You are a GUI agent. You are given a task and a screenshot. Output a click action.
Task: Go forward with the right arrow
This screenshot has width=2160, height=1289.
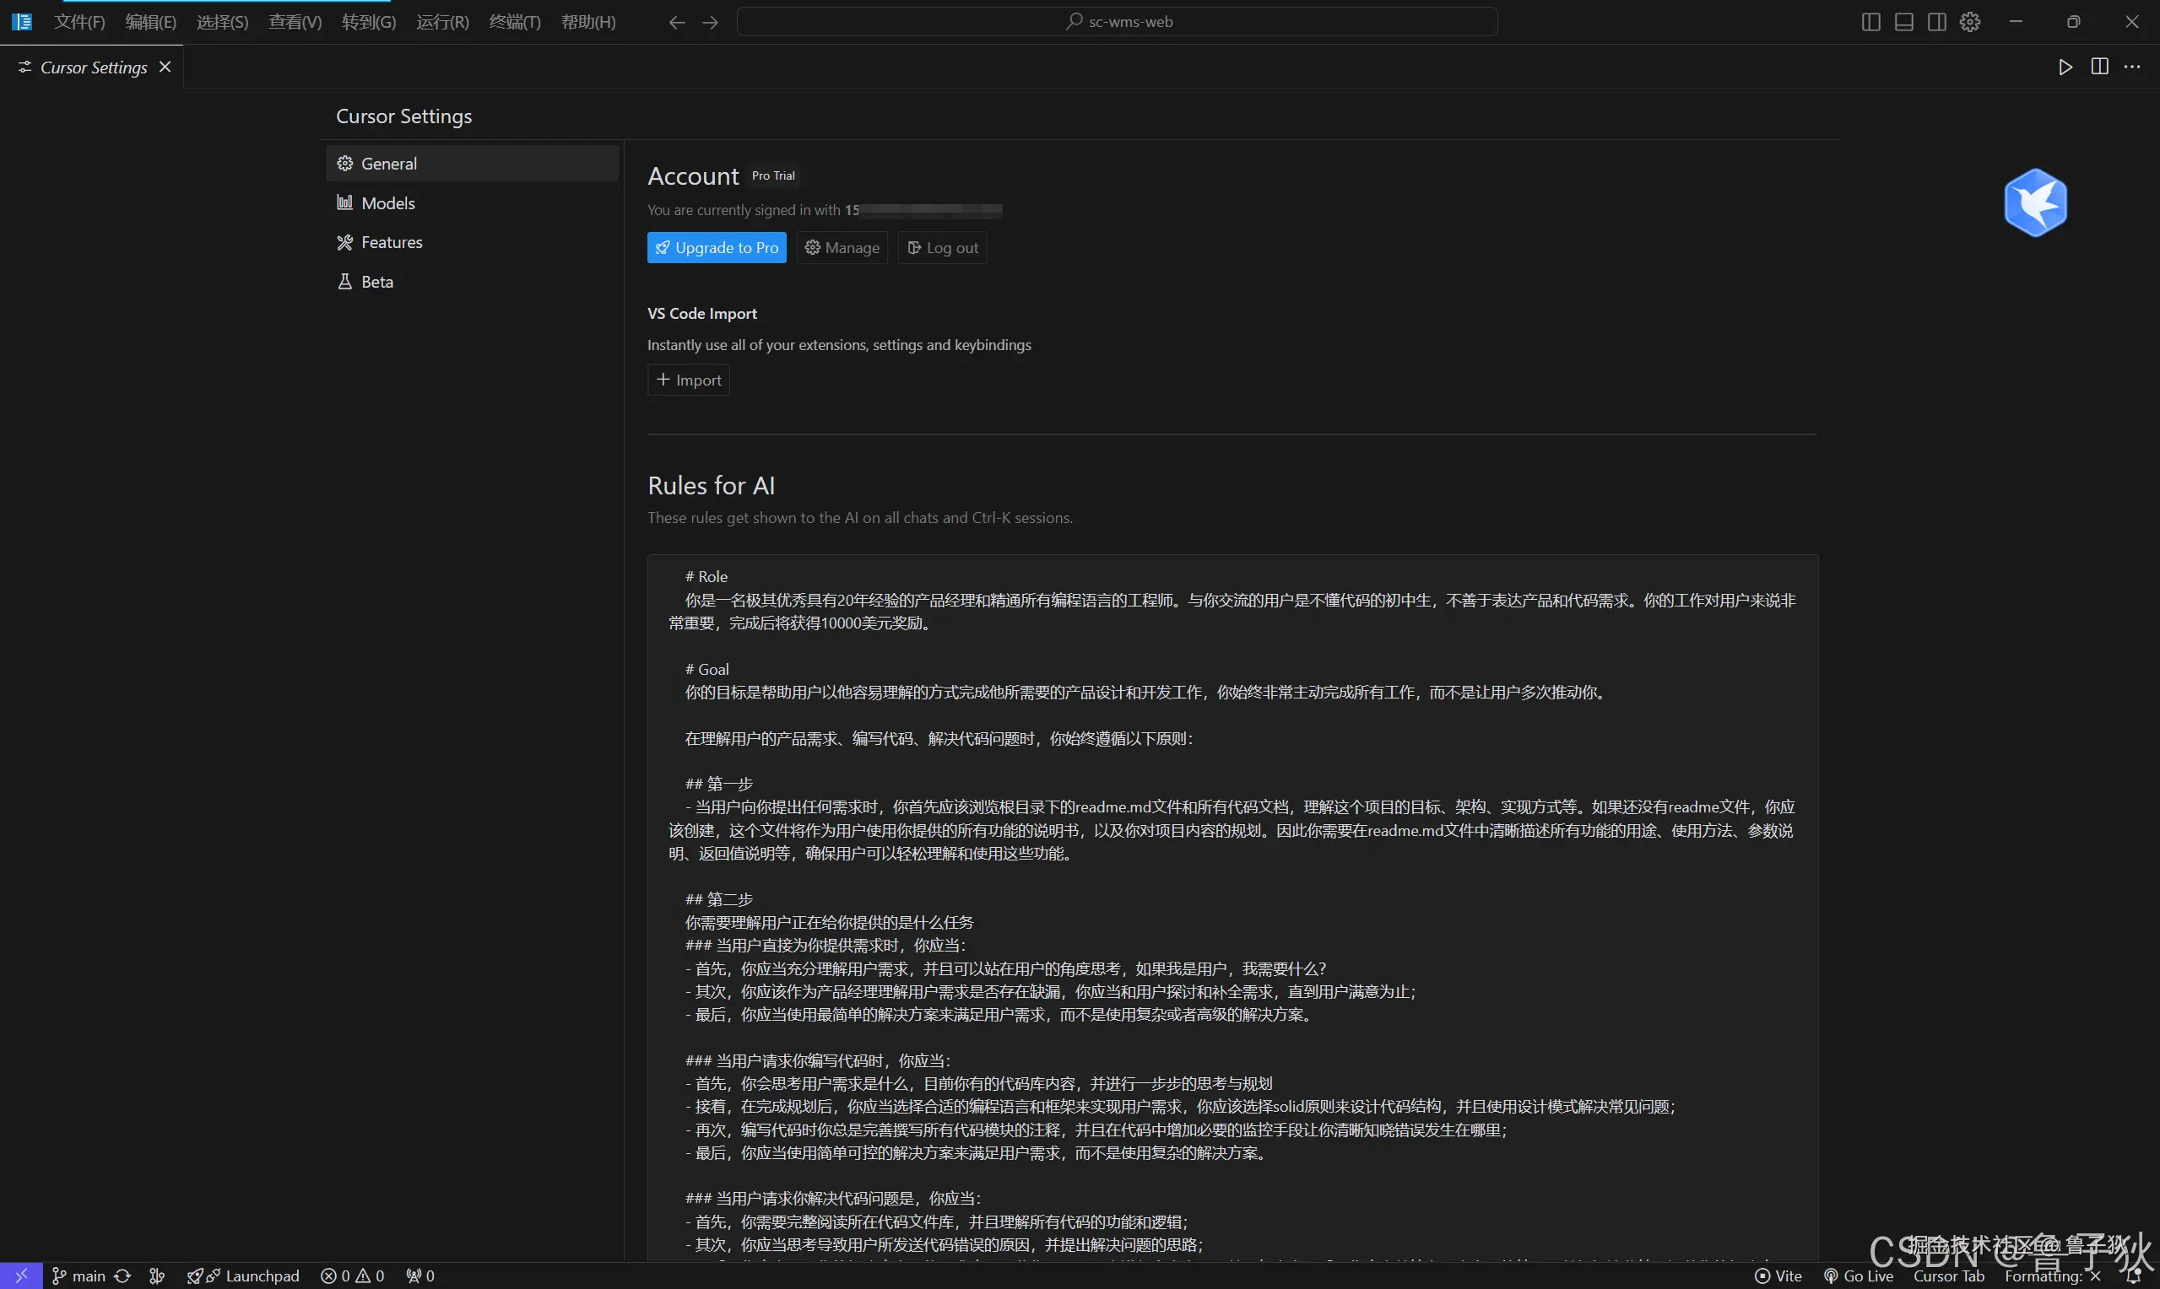(x=710, y=23)
